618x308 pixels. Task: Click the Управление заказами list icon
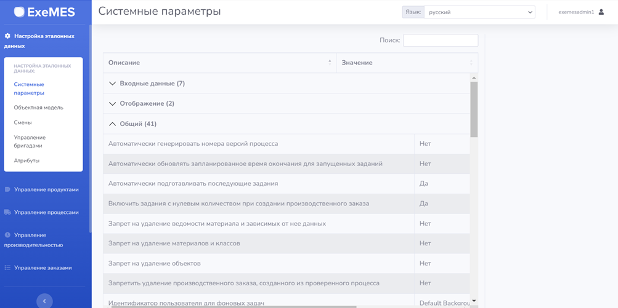[x=7, y=267]
